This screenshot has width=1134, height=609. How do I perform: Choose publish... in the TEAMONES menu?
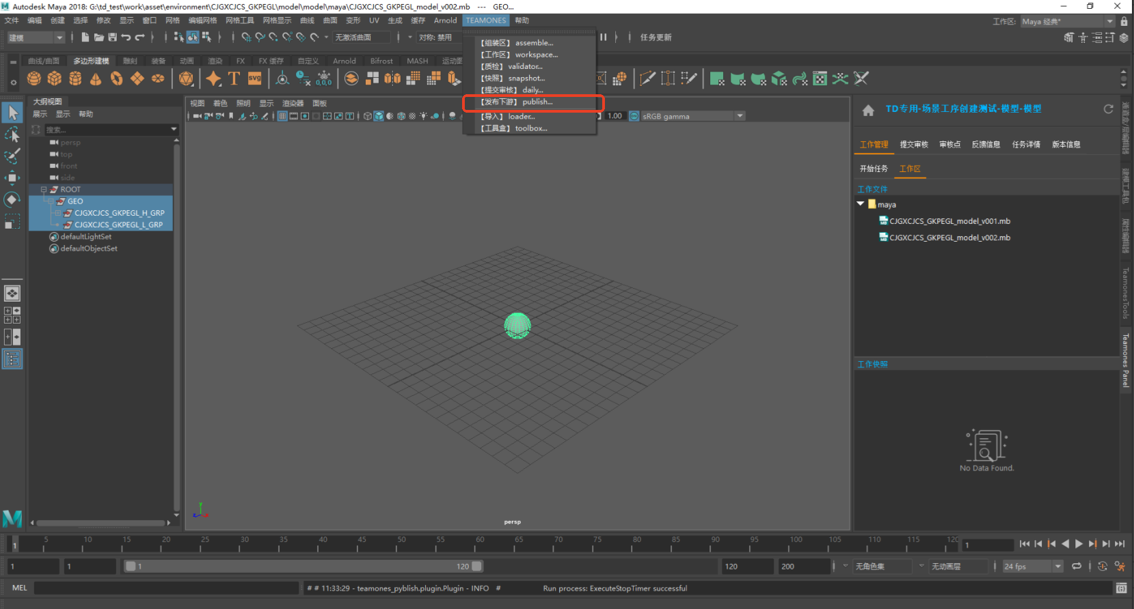tap(537, 102)
